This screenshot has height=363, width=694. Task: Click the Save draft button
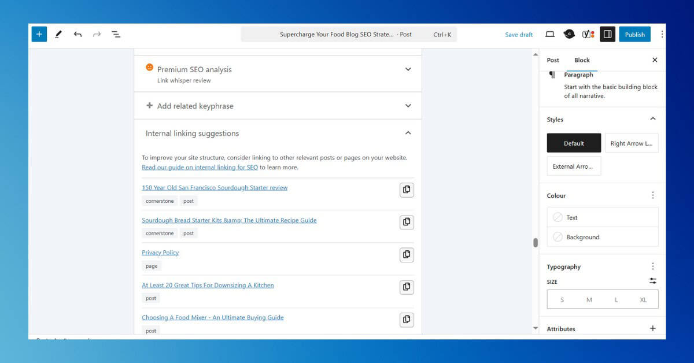click(519, 35)
